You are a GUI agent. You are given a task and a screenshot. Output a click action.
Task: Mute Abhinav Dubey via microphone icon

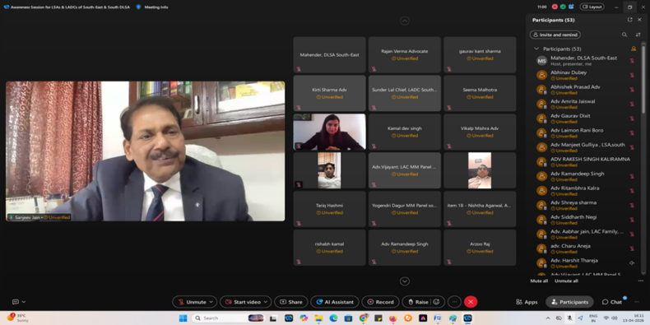click(632, 75)
